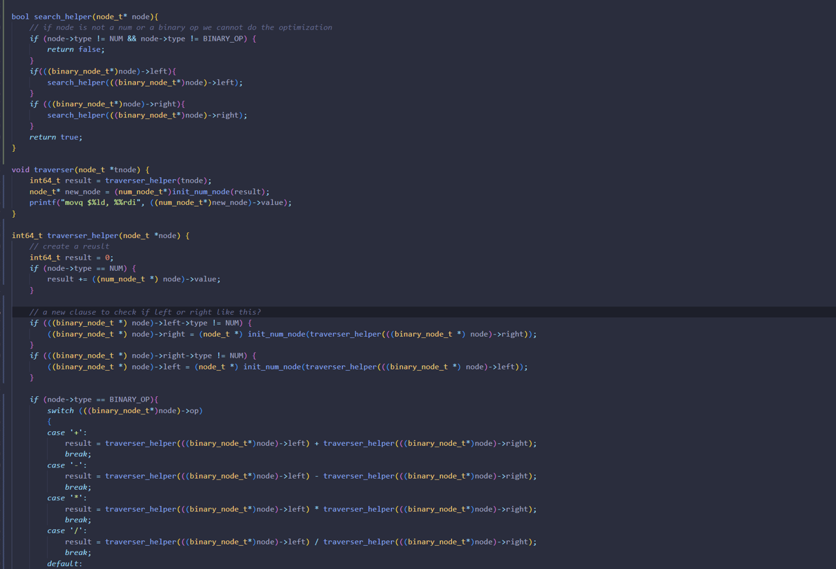
Task: Click the highlighted 'a new clause' comment line
Action: pyautogui.click(x=145, y=312)
